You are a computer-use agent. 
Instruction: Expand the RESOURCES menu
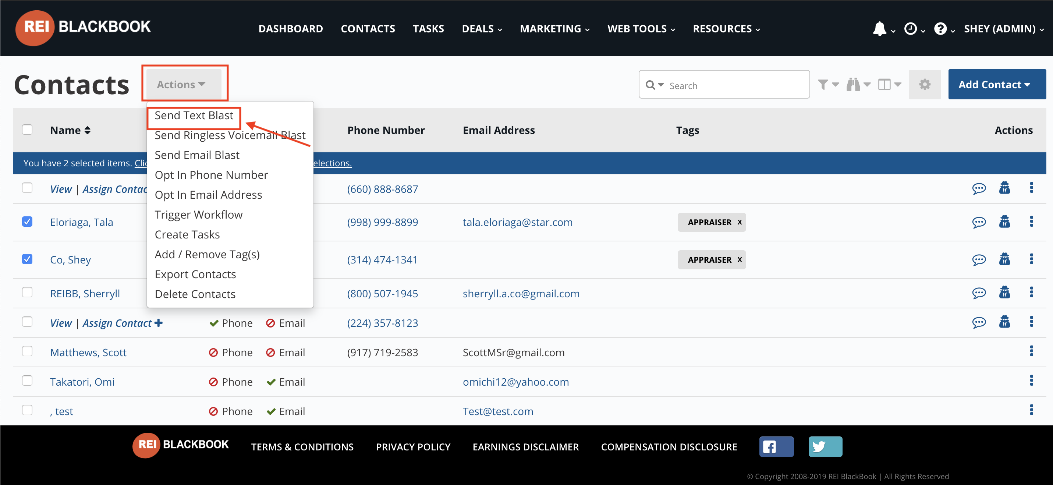726,29
